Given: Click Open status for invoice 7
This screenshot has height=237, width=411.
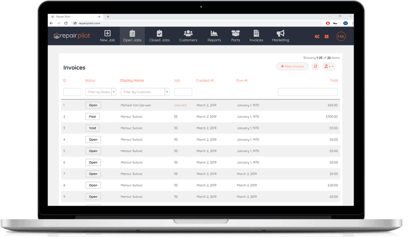Looking at the screenshot, I should [x=93, y=174].
